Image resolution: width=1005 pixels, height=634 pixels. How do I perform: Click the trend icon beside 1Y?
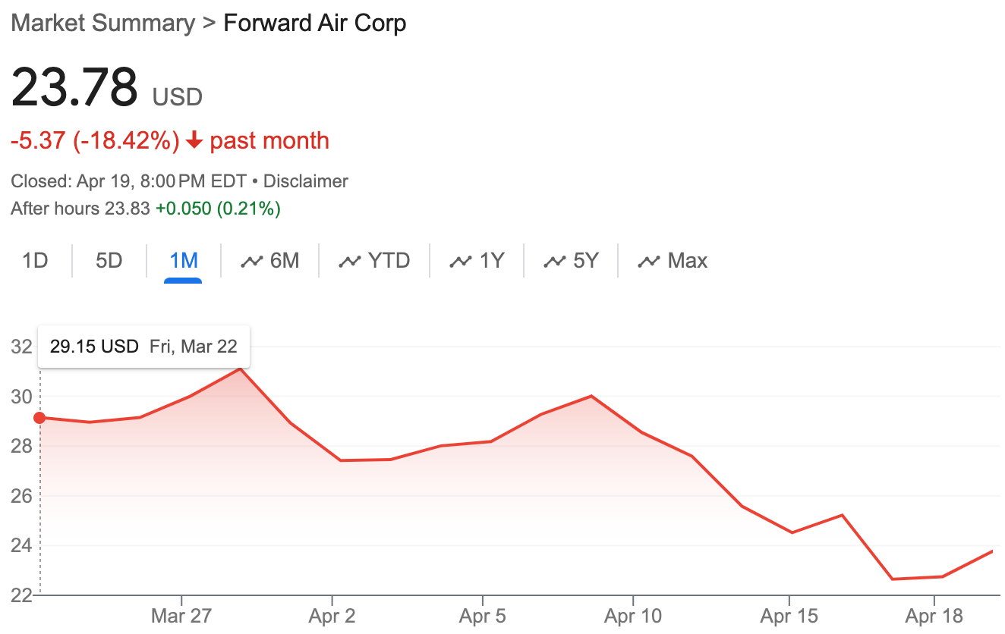coord(461,262)
